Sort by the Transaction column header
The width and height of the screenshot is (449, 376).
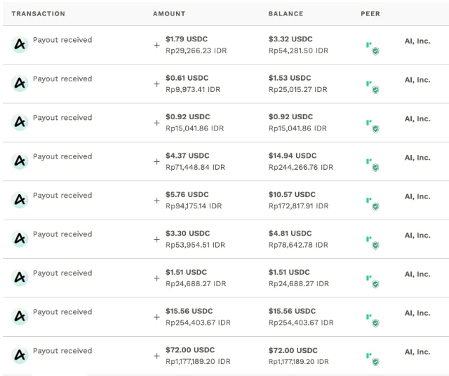(x=38, y=14)
